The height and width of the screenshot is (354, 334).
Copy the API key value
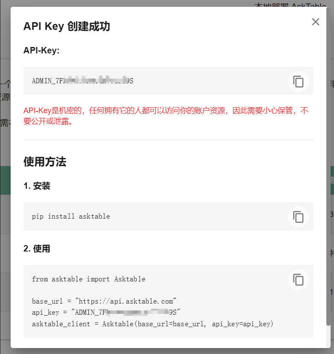click(x=298, y=81)
